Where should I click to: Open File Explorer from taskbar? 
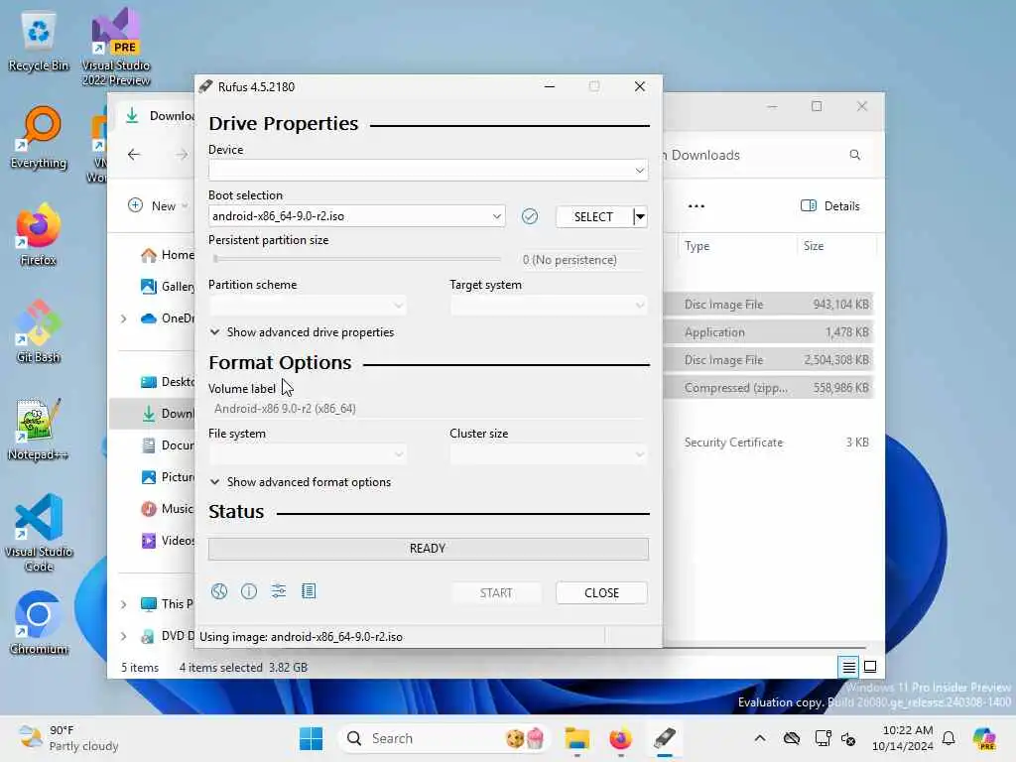coord(576,738)
